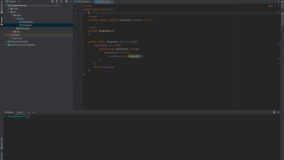Click the getInstance method name
Image resolution: width=284 pixels, height=160 pixels.
coord(126,42)
